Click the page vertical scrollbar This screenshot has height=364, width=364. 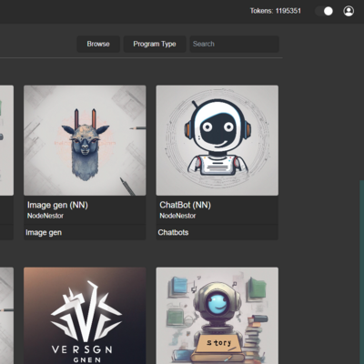click(x=361, y=272)
